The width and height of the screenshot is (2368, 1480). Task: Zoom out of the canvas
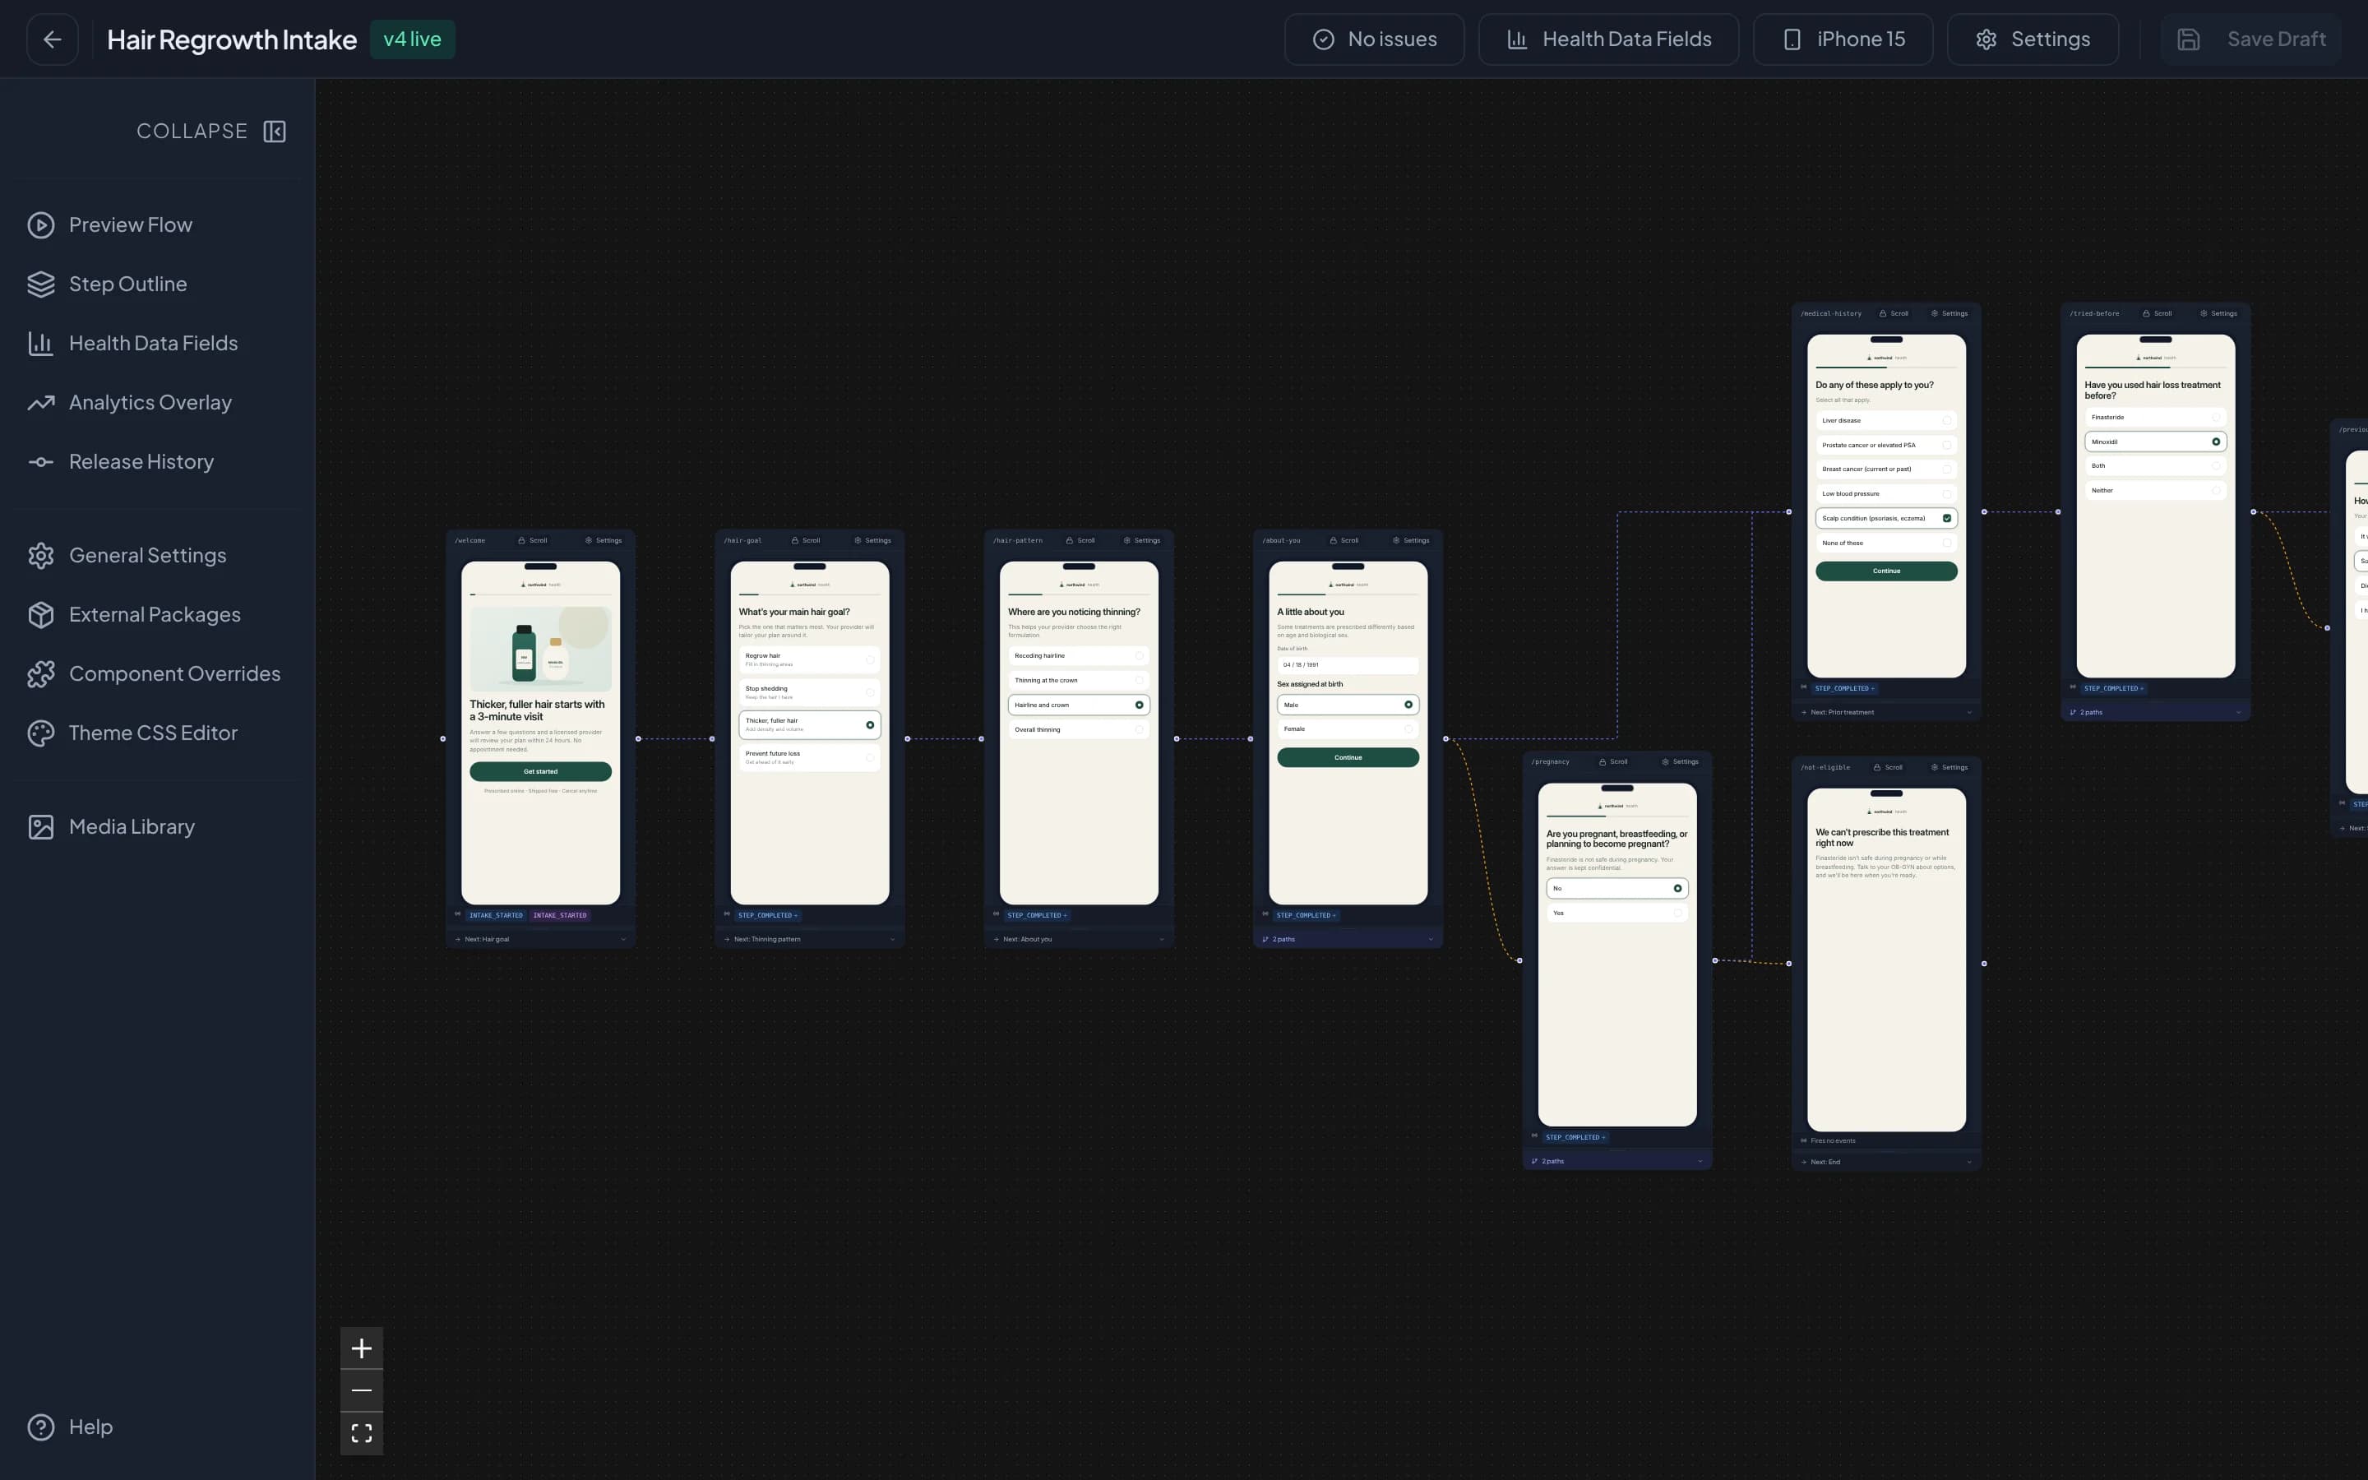361,1391
